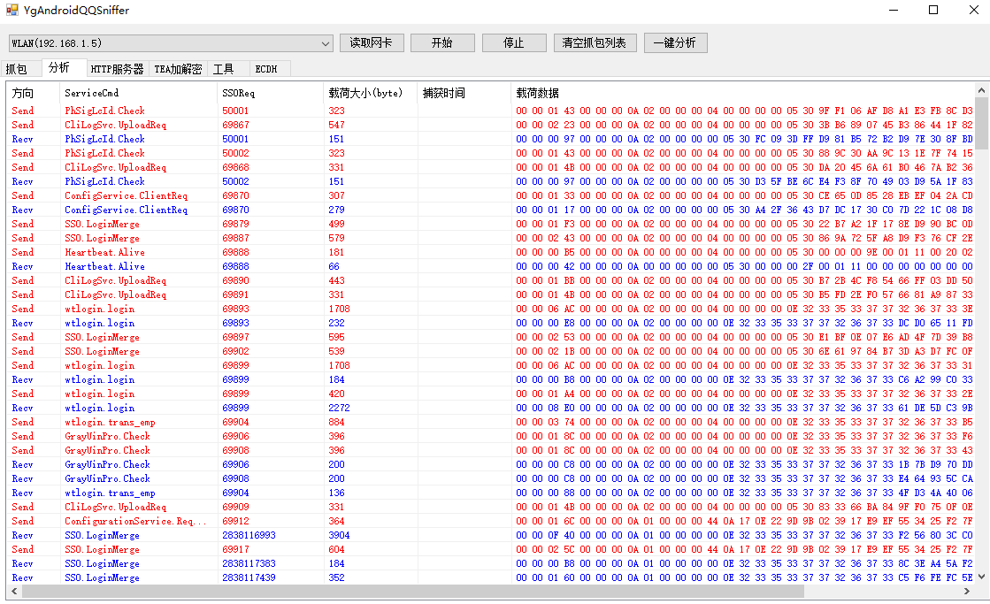The width and height of the screenshot is (990, 604).
Task: Click the vertical scrollbar thumb
Action: 982,123
